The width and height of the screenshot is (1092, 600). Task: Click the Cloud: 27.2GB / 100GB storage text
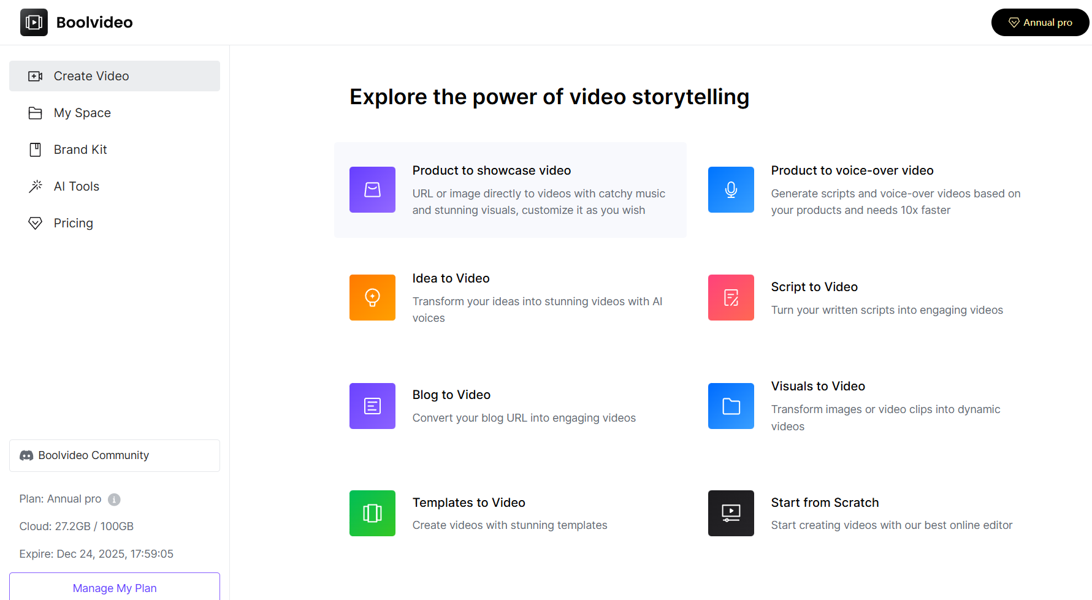click(x=77, y=526)
